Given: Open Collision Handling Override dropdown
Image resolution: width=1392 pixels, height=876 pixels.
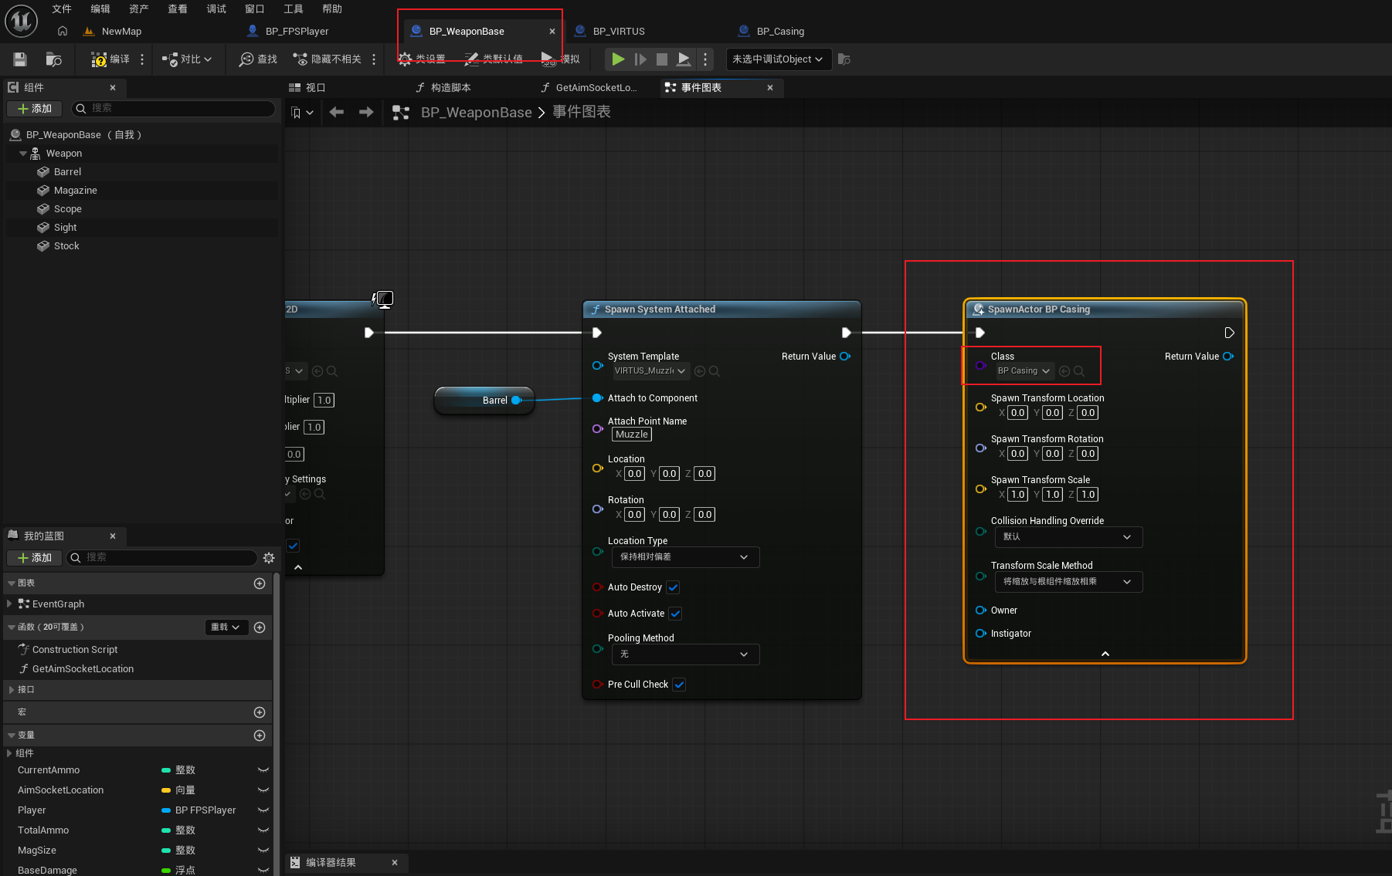Looking at the screenshot, I should coord(1068,537).
